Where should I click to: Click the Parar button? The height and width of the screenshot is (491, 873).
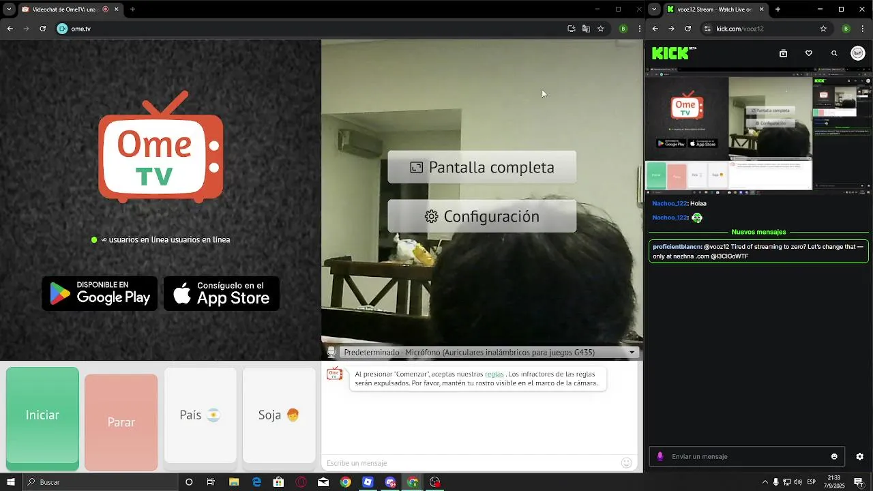click(121, 422)
